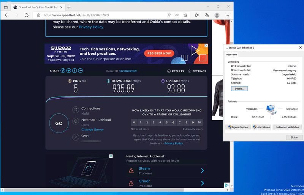Select the Algemeen tab in Ethernet status
304x195 pixels.
pos(231,55)
